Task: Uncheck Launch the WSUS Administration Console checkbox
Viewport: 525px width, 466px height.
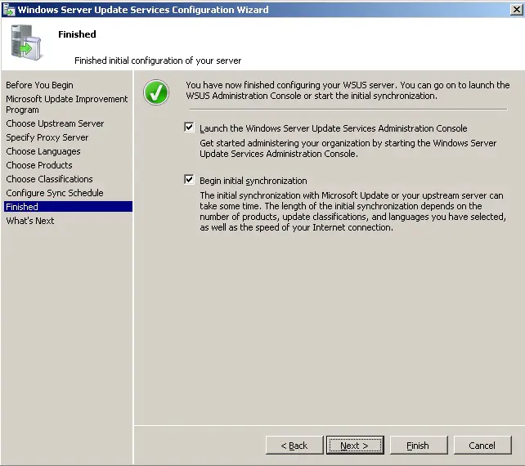Action: coord(190,128)
